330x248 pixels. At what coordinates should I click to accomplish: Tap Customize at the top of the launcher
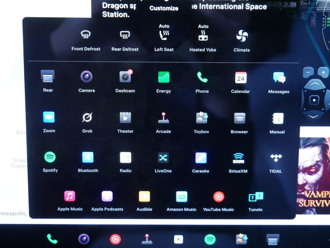(164, 8)
